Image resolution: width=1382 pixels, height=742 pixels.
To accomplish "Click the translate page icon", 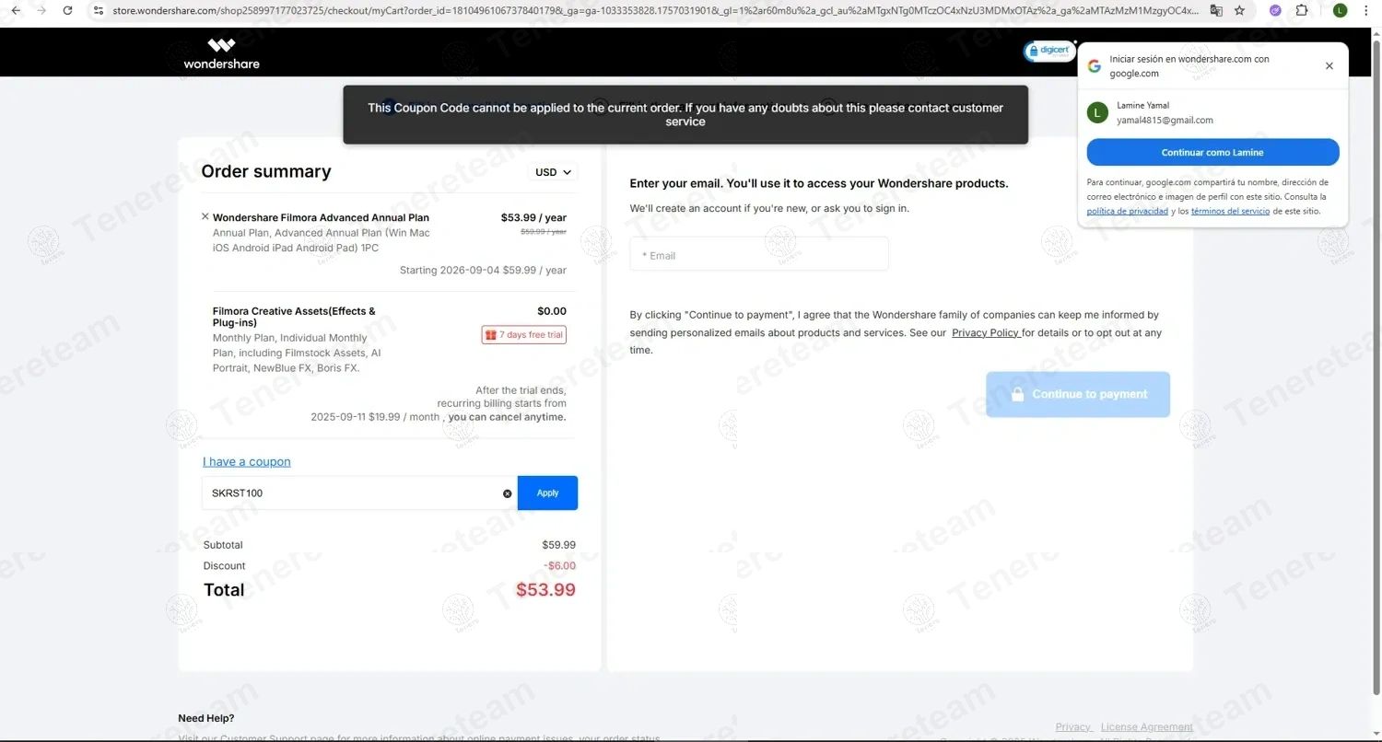I will point(1216,10).
